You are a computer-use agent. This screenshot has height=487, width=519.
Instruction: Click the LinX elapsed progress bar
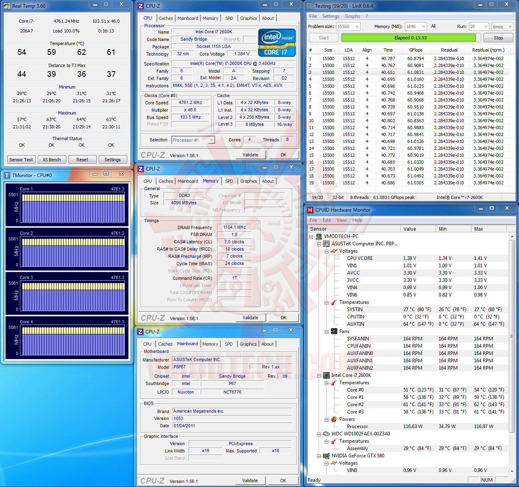click(410, 38)
